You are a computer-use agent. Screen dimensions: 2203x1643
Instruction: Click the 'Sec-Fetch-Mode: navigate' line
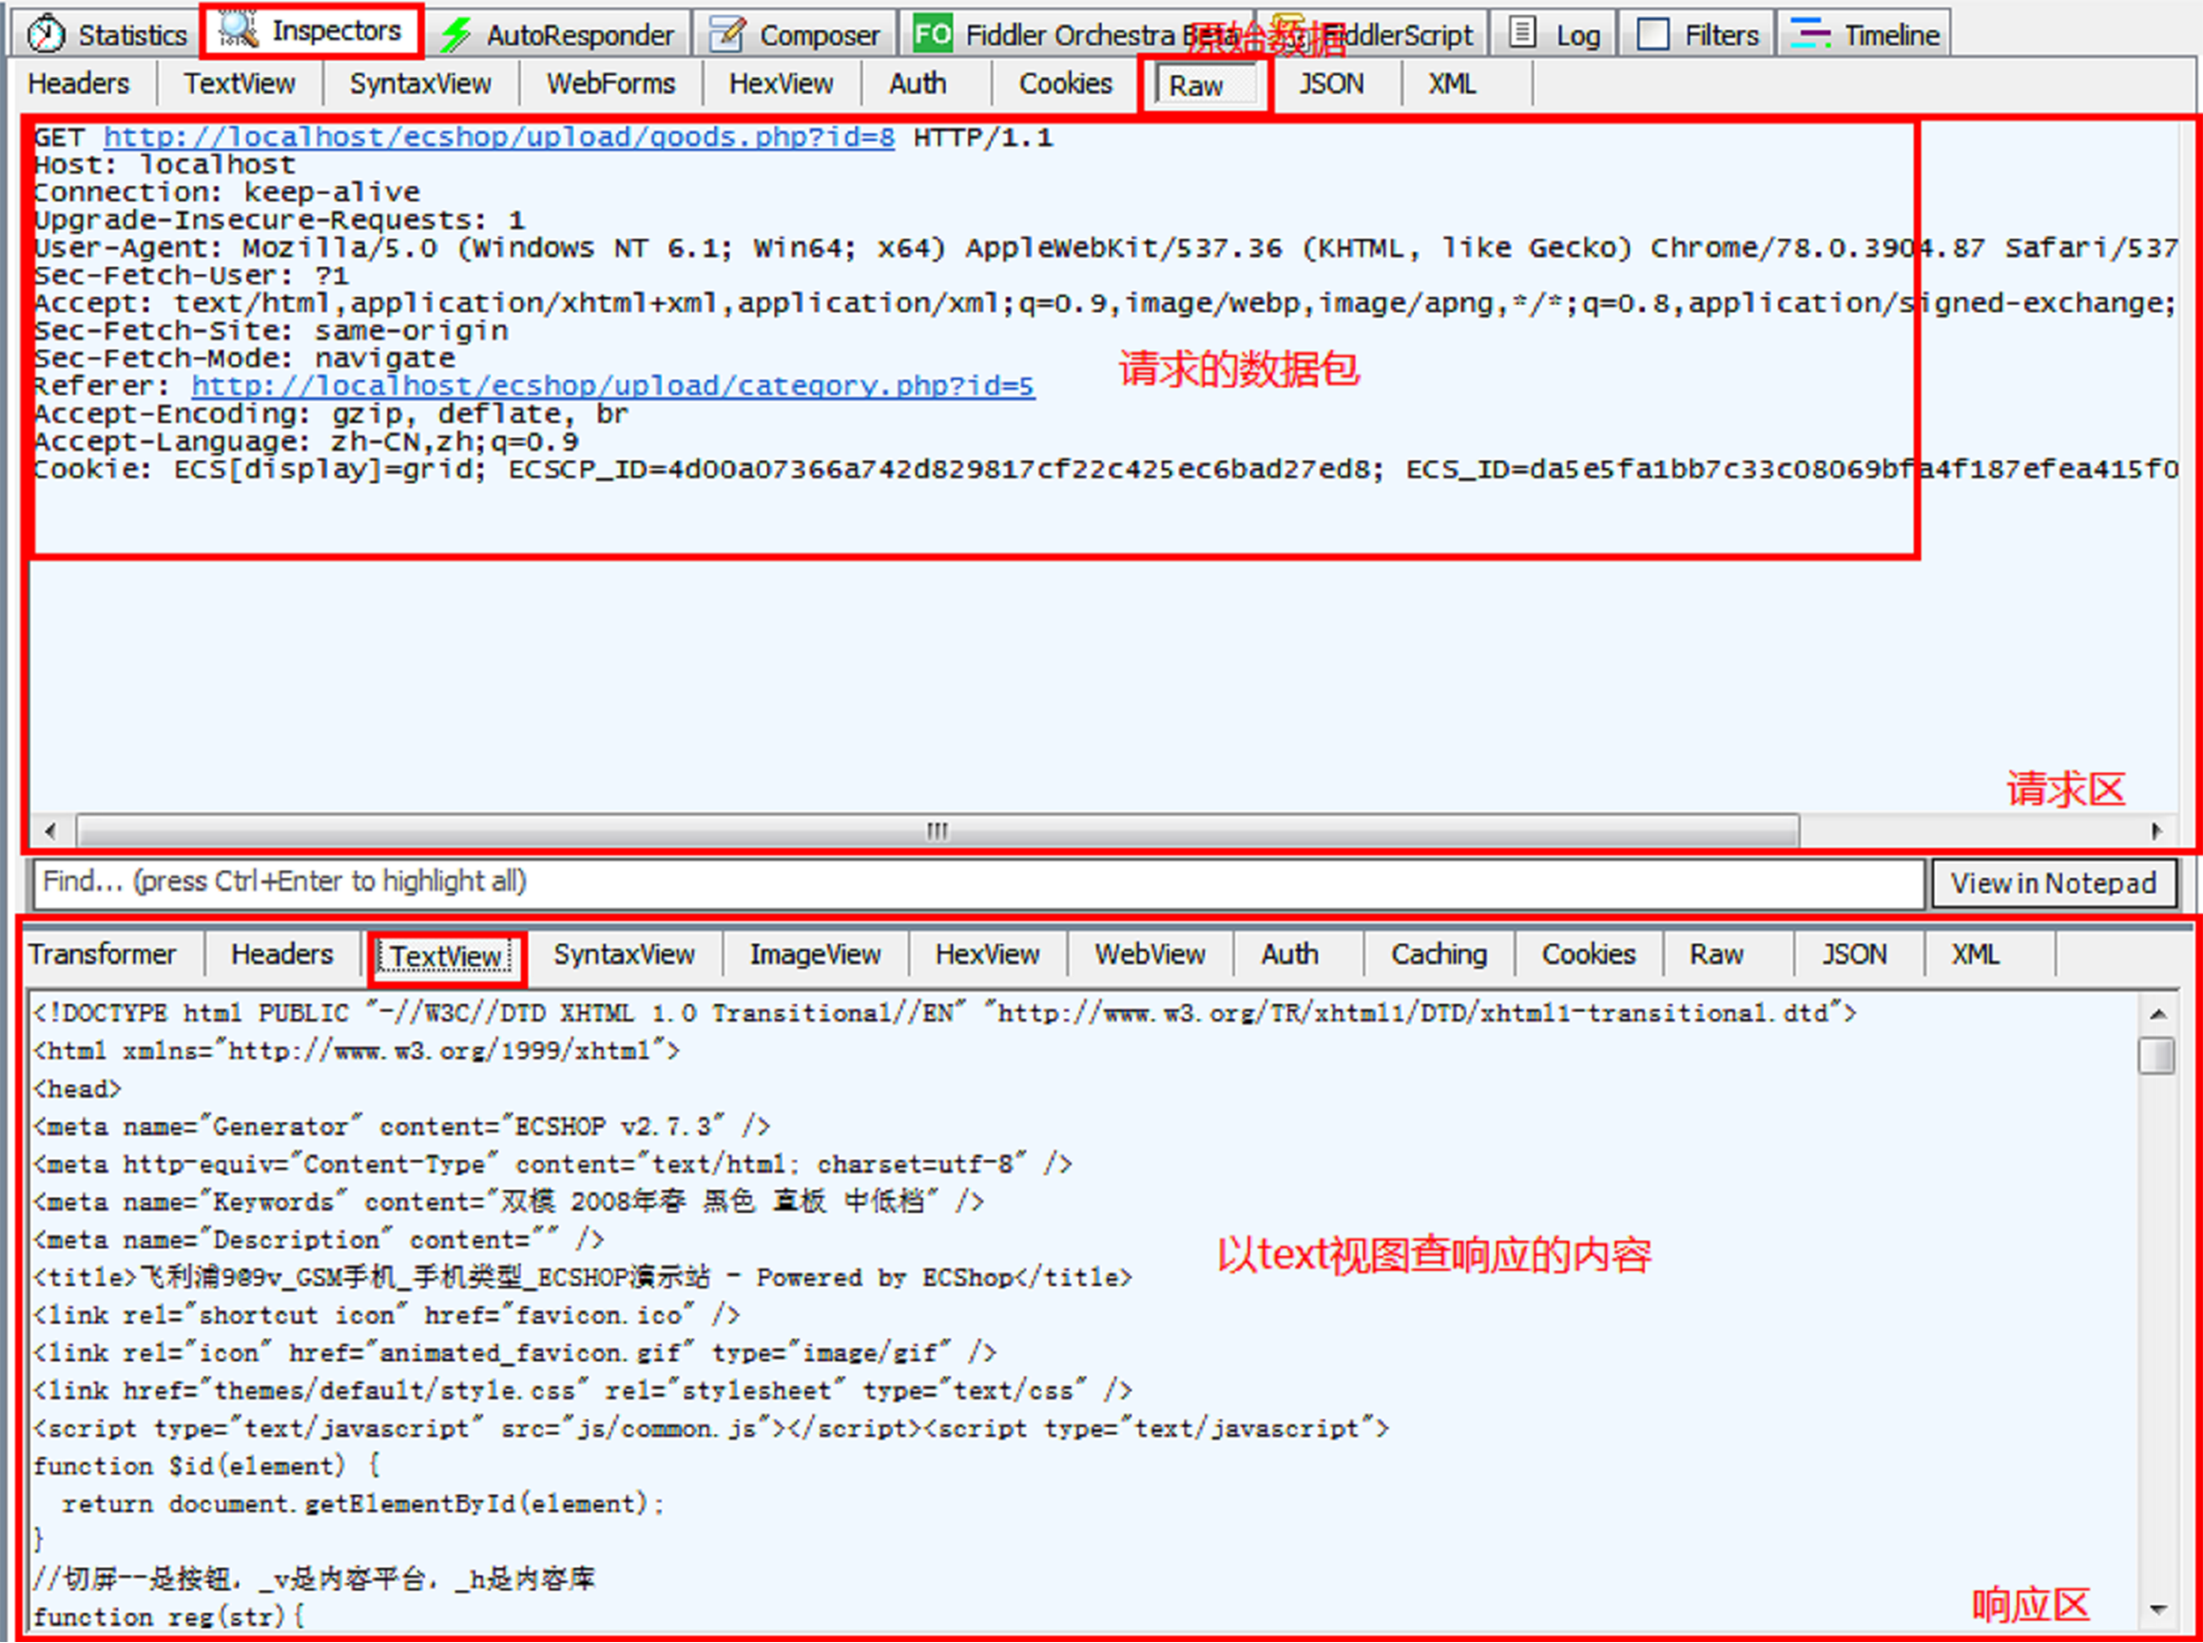tap(244, 358)
